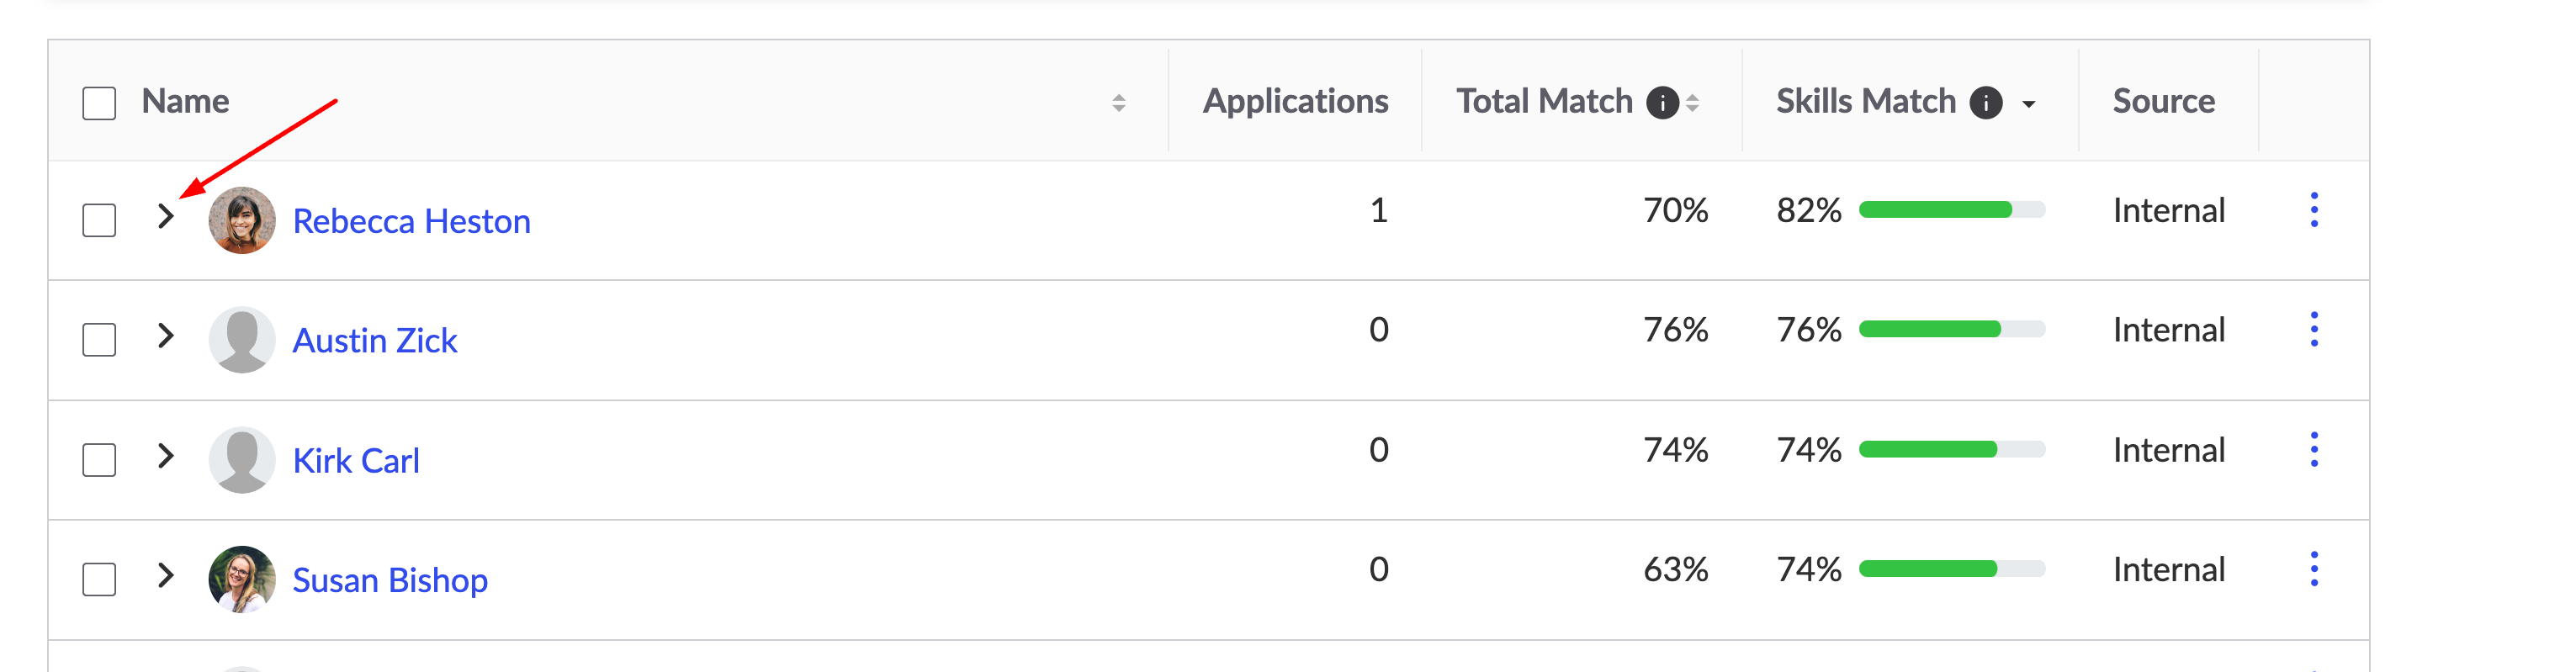Open Susan Bishop's profile link

390,580
